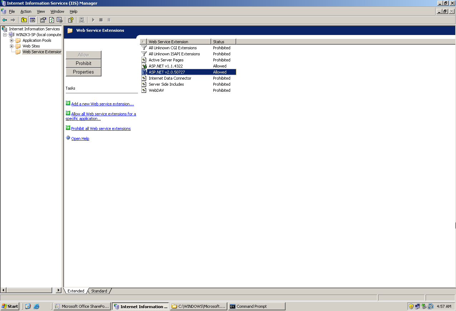
Task: Click the Start (play) toolbar icon
Action: coord(93,20)
